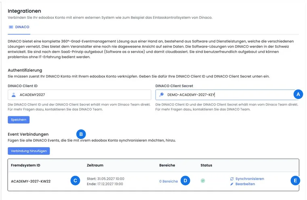Click the DINACO tab icon

pos(11,27)
